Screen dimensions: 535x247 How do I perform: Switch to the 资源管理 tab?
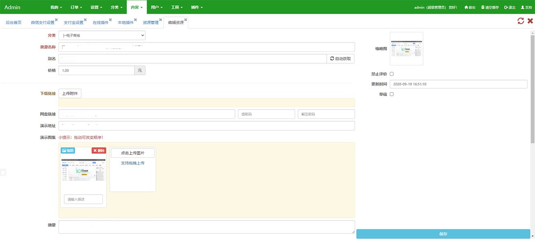(151, 23)
